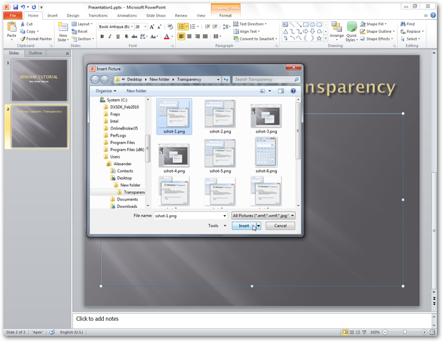The image size is (443, 342).
Task: Open the Drawing Tools Format tab
Action: [x=225, y=16]
